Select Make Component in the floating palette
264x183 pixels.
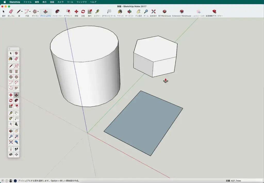click(16, 53)
